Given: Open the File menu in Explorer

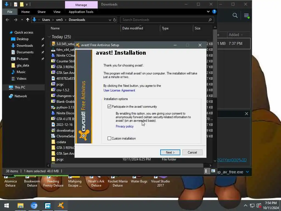Looking at the screenshot, I should pyautogui.click(x=10, y=12).
